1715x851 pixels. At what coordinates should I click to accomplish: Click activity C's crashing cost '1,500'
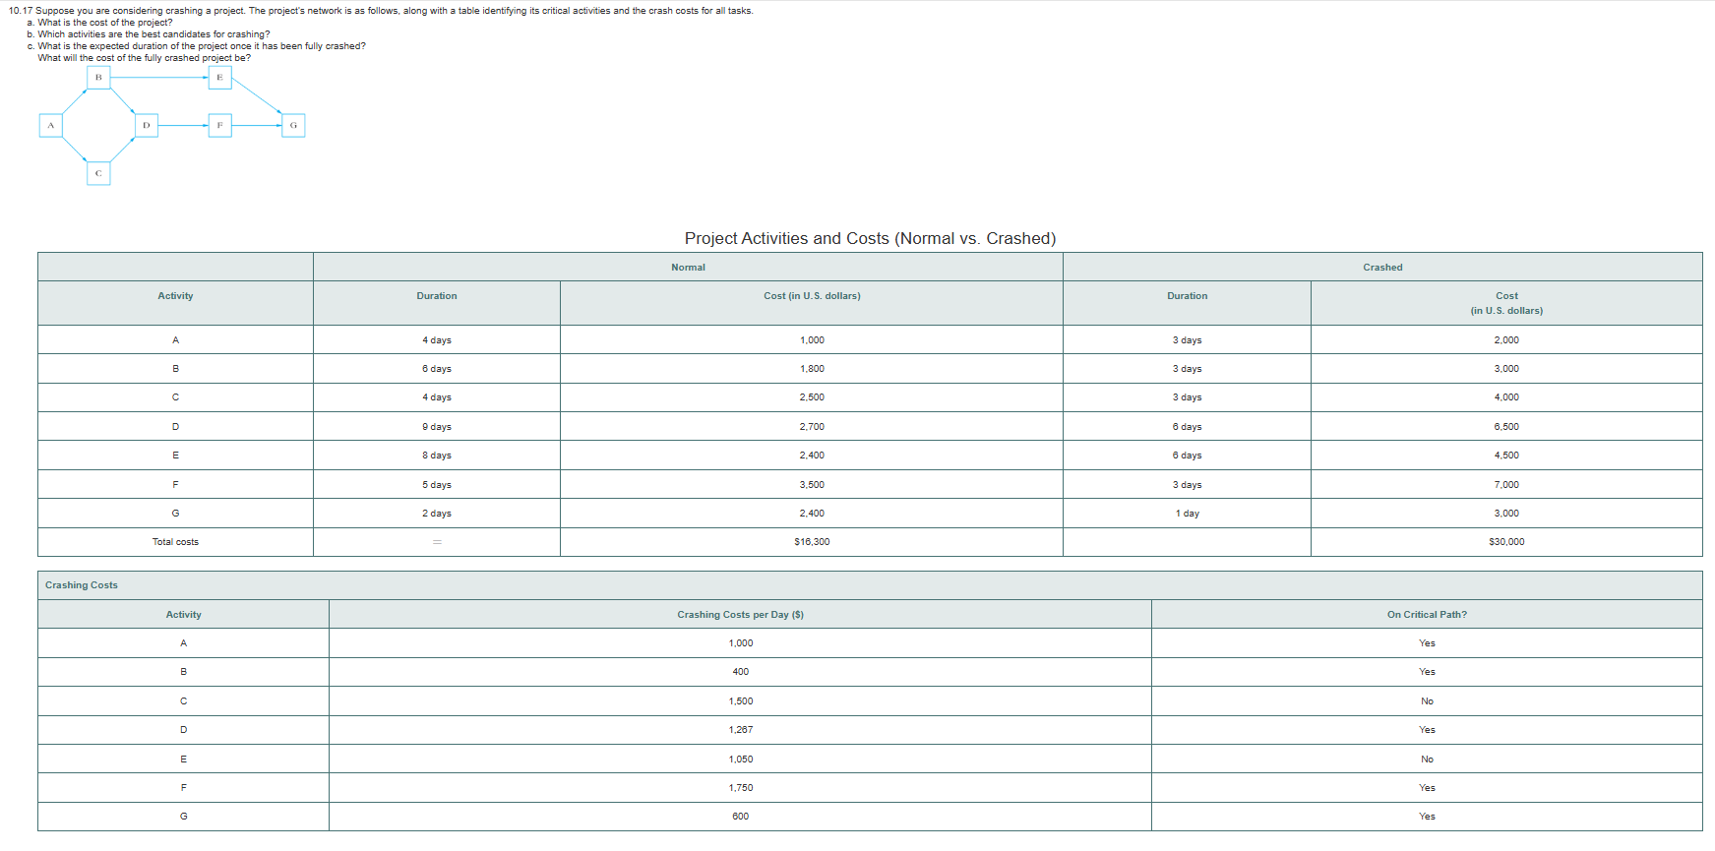coord(740,701)
